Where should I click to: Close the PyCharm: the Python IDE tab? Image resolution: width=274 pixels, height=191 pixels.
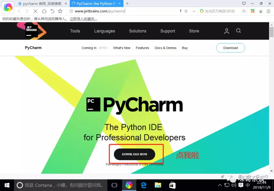(x=119, y=4)
